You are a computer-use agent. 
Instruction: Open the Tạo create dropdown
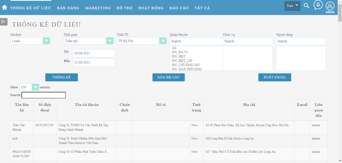[x=292, y=6]
